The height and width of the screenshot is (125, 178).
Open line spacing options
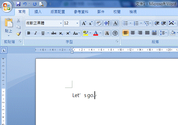163,33
